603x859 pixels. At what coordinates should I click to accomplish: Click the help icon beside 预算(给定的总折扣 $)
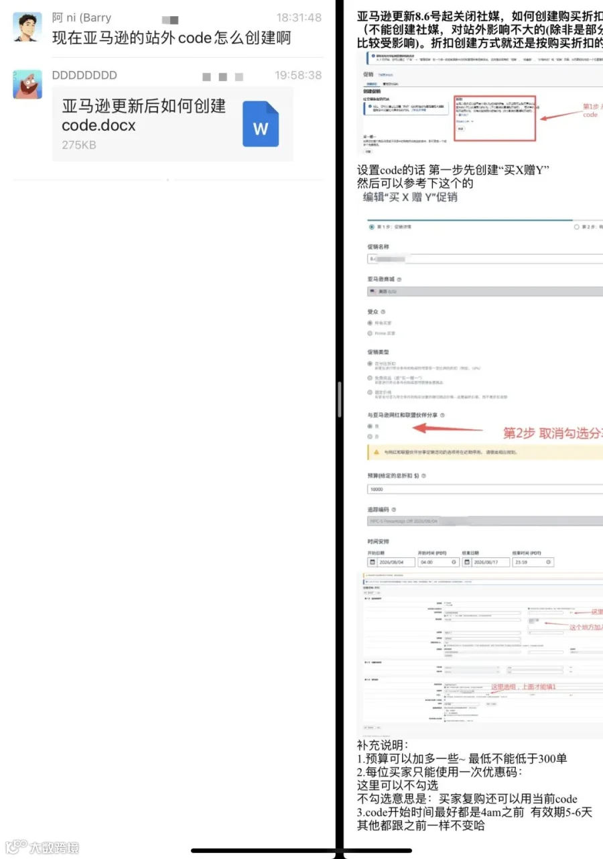click(x=424, y=475)
